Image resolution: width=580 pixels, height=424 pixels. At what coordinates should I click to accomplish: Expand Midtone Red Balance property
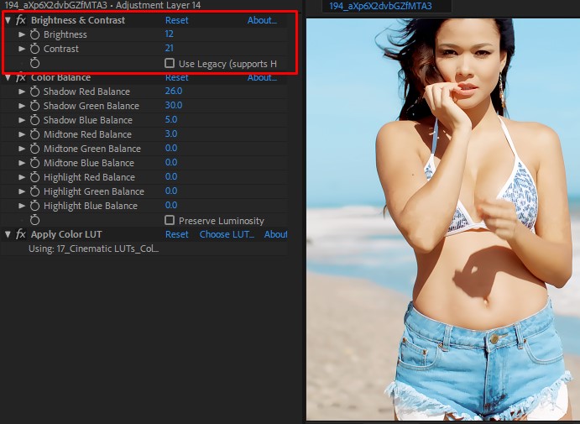tap(22, 134)
